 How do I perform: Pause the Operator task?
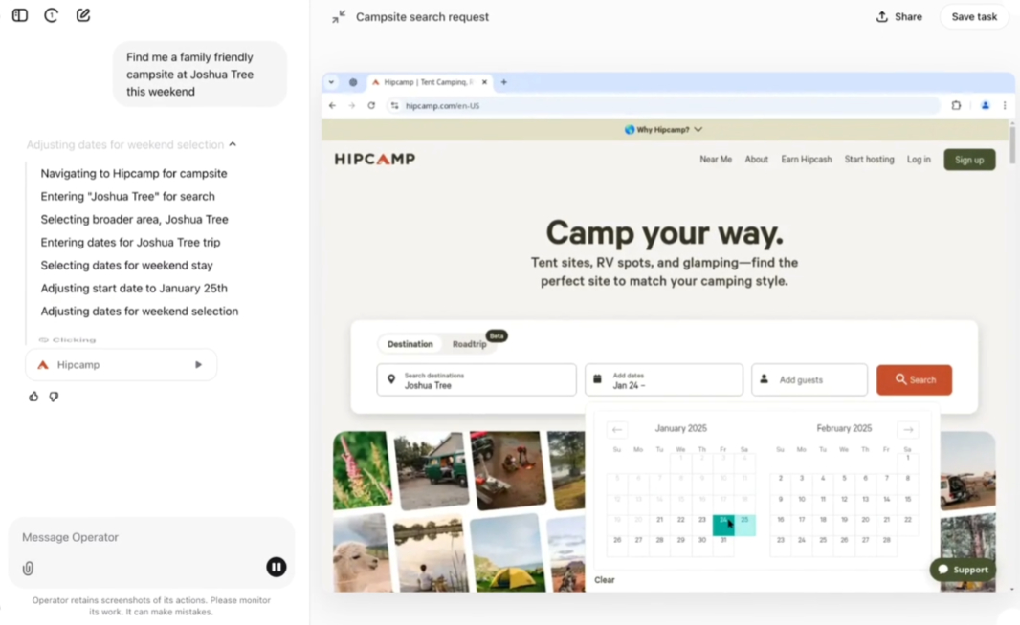[x=276, y=567]
